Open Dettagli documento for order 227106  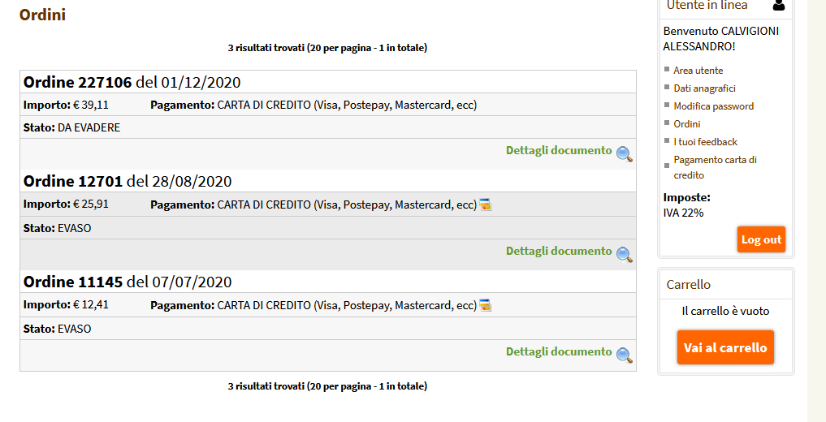click(559, 150)
